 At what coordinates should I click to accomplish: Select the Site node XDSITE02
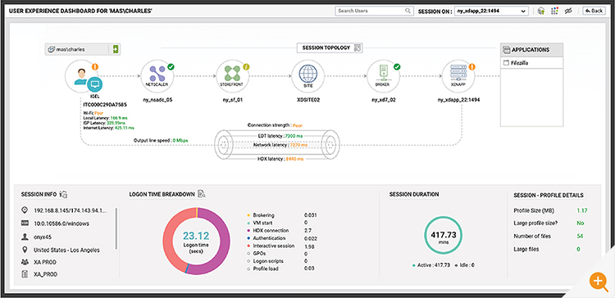(307, 75)
